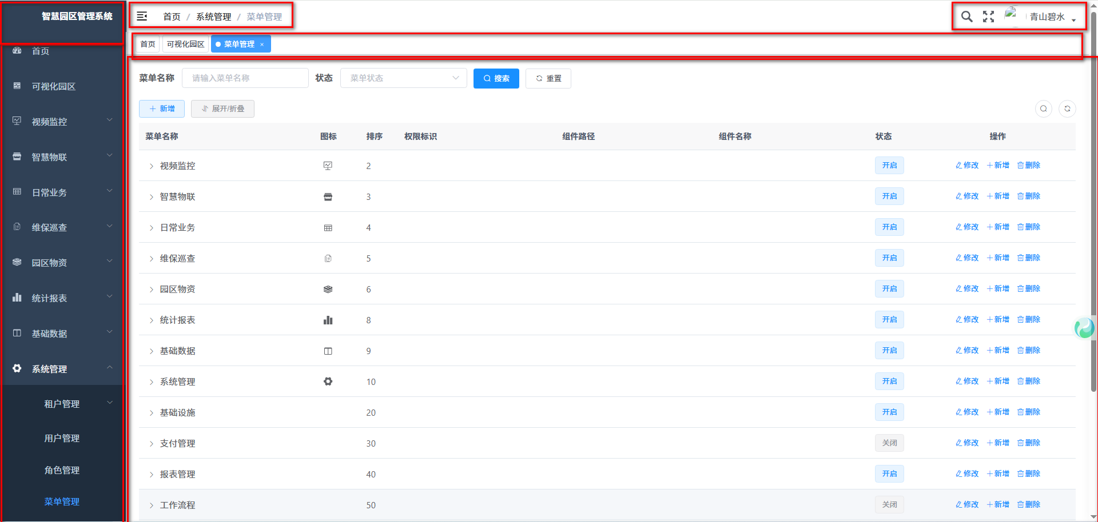Click the refresh table round icon
This screenshot has width=1098, height=522.
coord(1067,109)
